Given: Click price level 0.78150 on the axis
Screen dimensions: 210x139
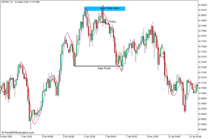Looking at the screenshot, I should pos(202,10).
